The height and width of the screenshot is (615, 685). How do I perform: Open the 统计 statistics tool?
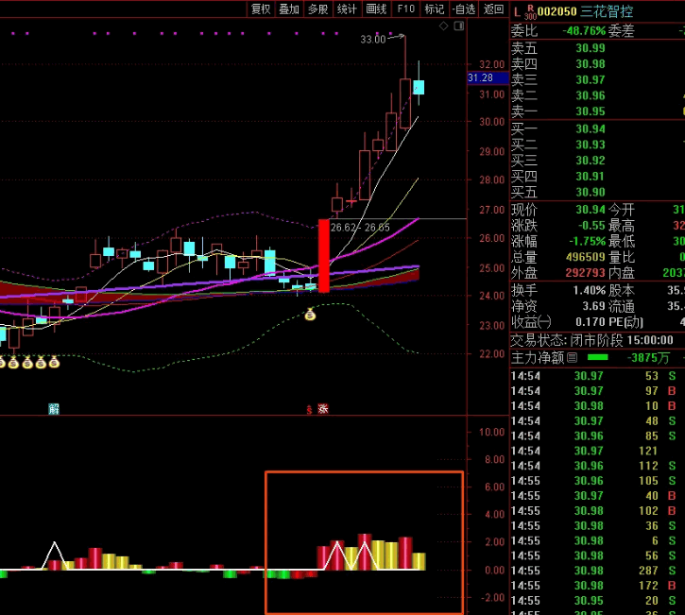[347, 9]
